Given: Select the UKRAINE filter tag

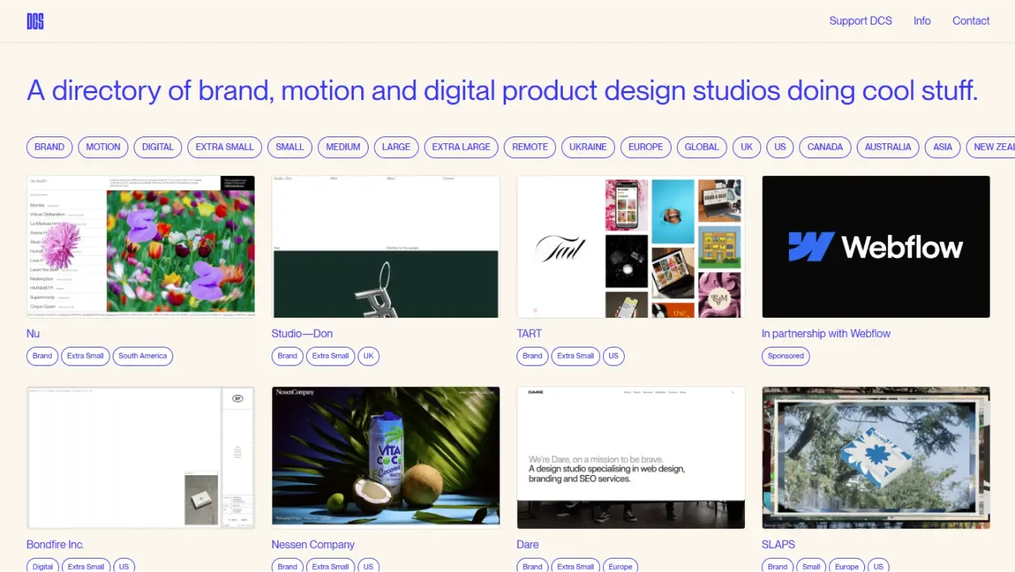Looking at the screenshot, I should pyautogui.click(x=587, y=147).
